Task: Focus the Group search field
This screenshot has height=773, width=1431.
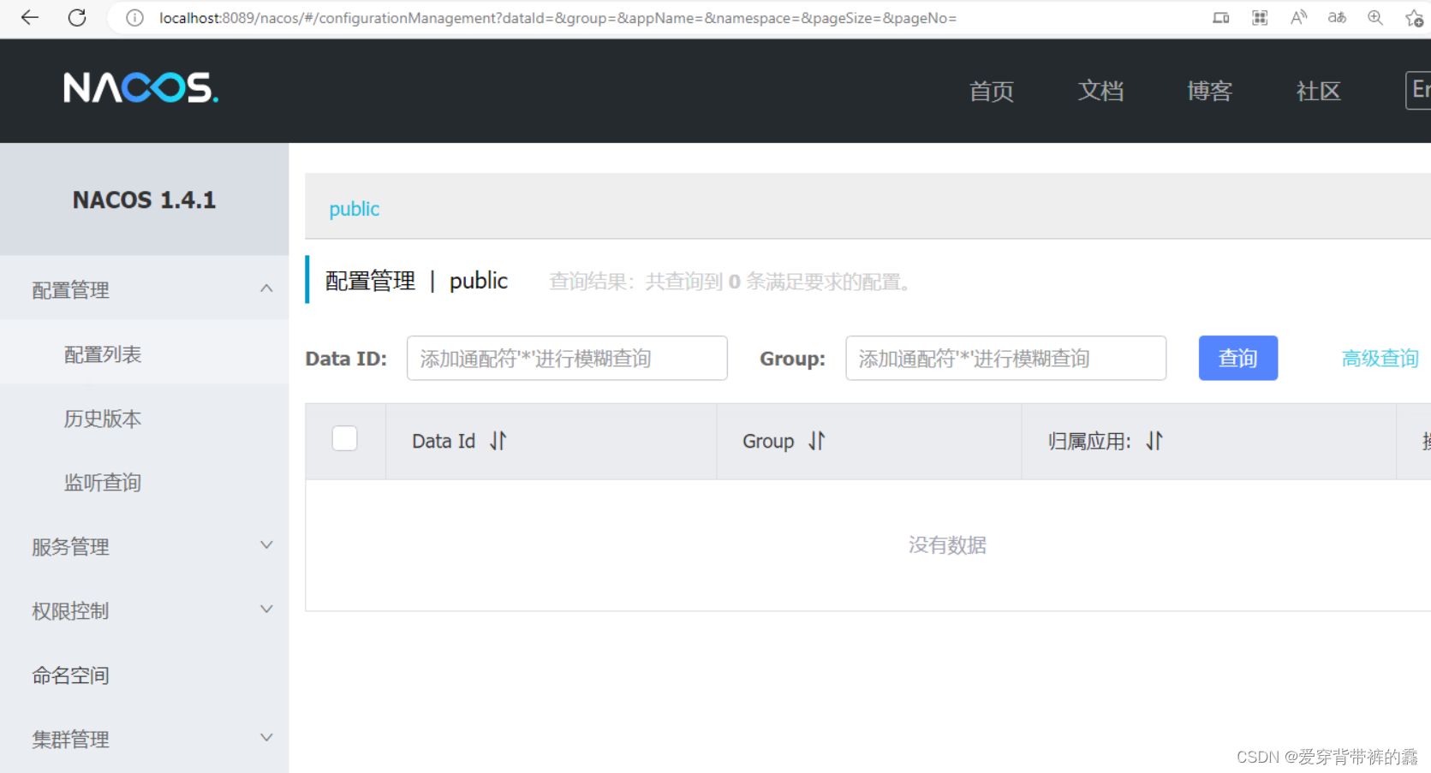Action: tap(1005, 358)
